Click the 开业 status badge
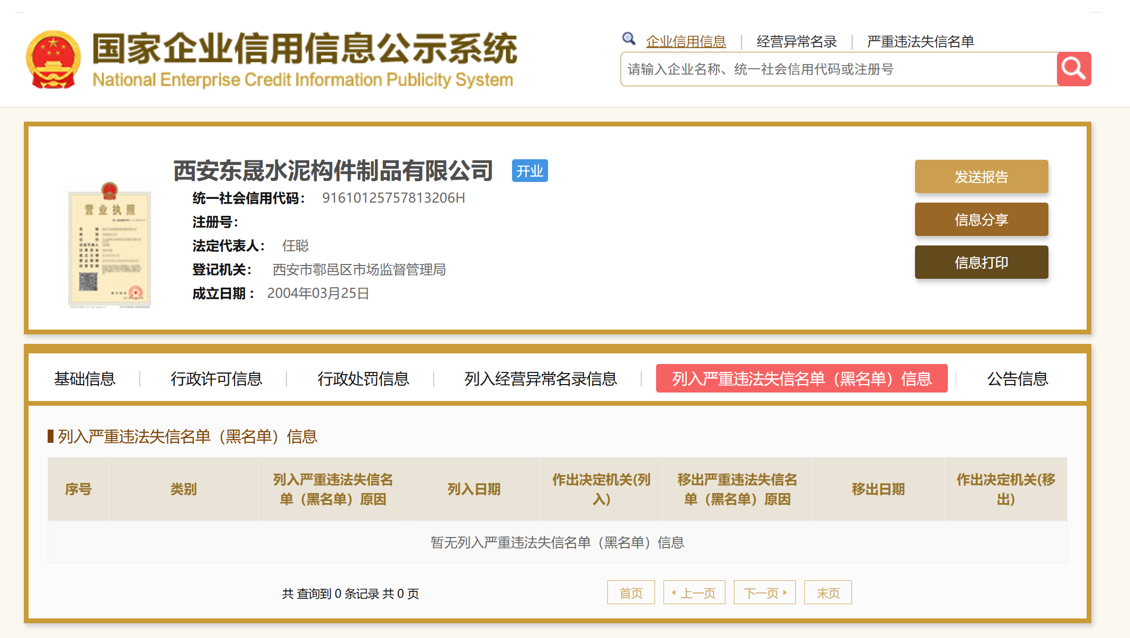Screen dimensions: 1130x638 click(530, 171)
